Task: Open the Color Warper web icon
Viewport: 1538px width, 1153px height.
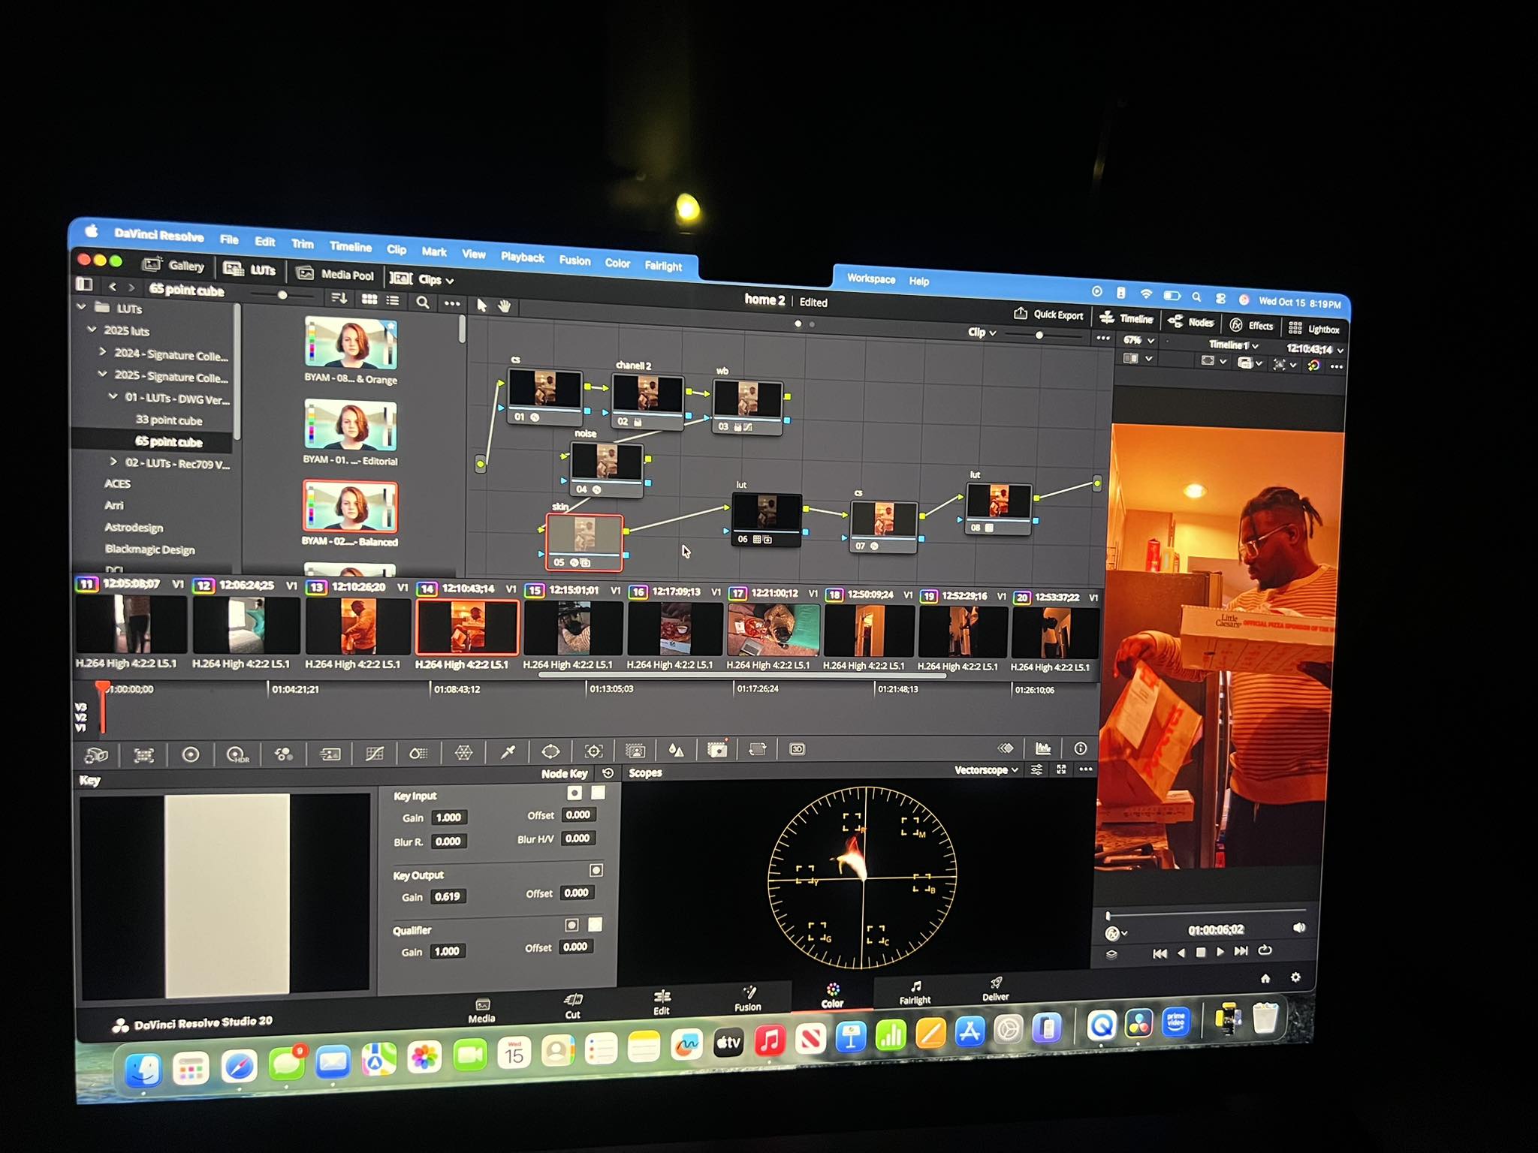Action: coord(463,752)
